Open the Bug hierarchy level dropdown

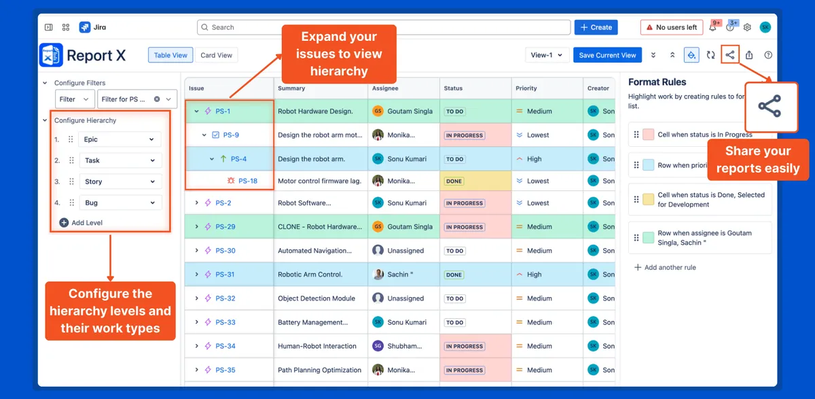(120, 203)
